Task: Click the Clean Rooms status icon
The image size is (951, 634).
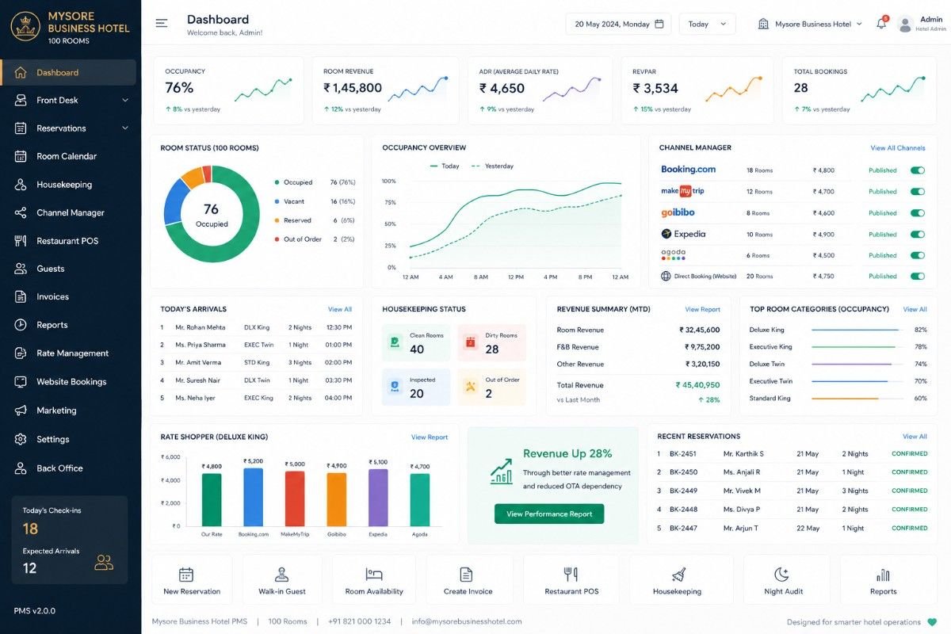Action: point(395,342)
